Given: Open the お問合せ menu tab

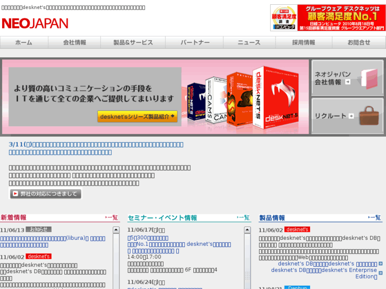Looking at the screenshot, I should point(359,42).
